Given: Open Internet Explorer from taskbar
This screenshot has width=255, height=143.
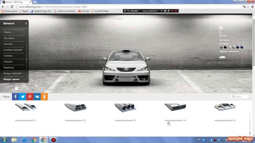Looking at the screenshot, I should (x=24, y=140).
